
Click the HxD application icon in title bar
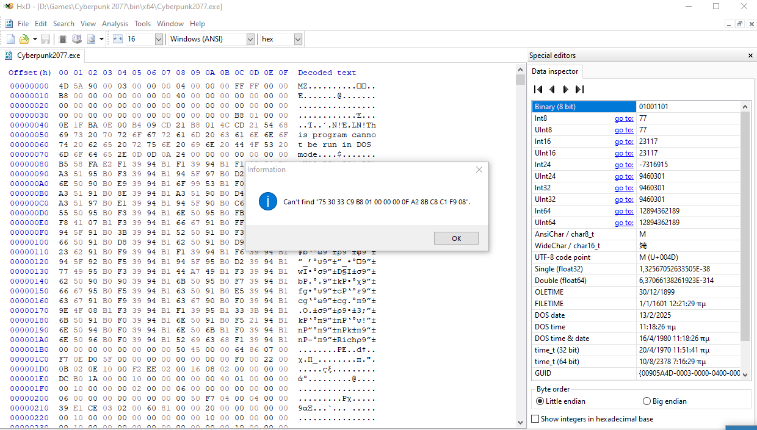(x=9, y=7)
